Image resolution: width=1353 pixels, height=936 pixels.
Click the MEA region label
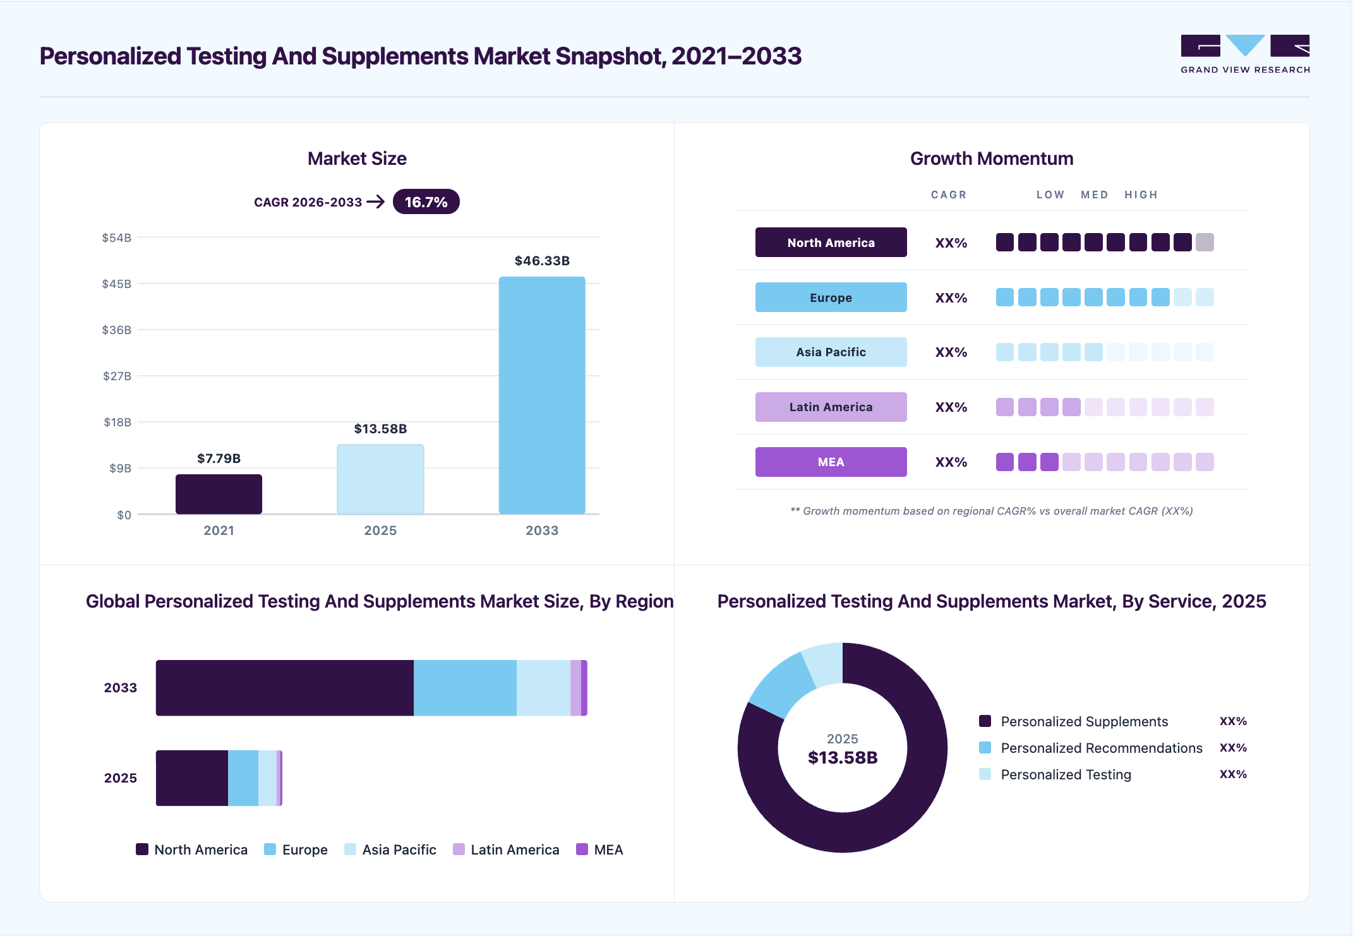pyautogui.click(x=831, y=462)
